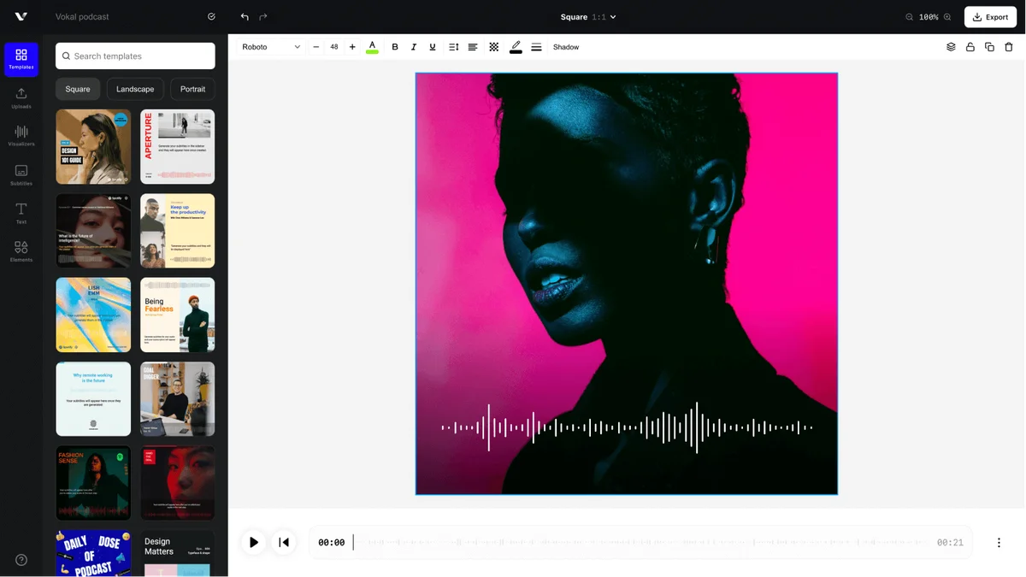Viewport: 1026px width, 577px height.
Task: Duplicate the selected element
Action: point(989,47)
